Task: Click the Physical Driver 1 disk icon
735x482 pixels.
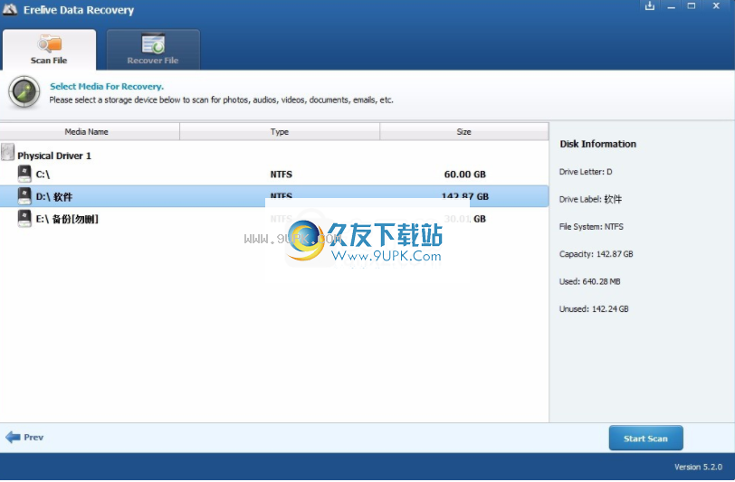Action: (x=8, y=152)
